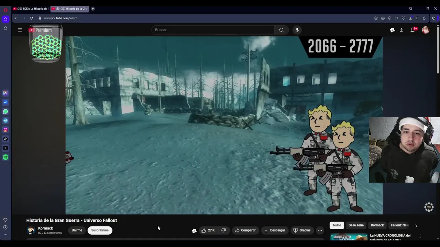This screenshot has width=440, height=247.
Task: Open more actions three-dot menu
Action: coord(320,230)
